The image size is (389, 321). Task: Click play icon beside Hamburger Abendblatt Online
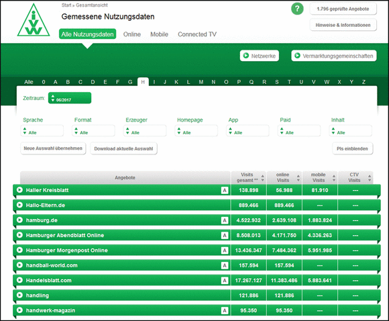[19, 235]
